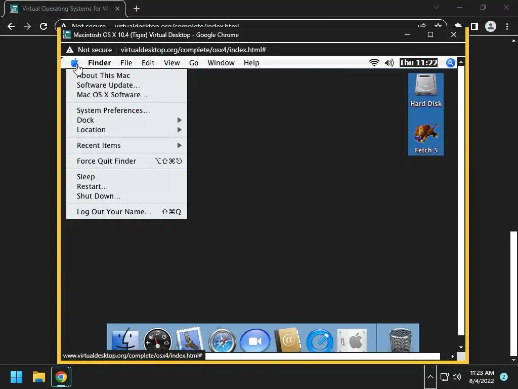This screenshot has height=389, width=518.
Task: Open Chrome three-dot menu
Action: [507, 26]
